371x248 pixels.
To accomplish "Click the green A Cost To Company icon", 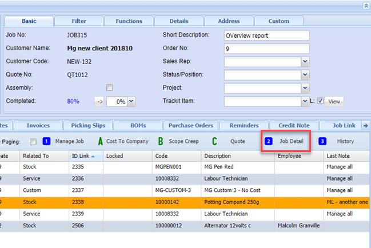I will click(101, 141).
